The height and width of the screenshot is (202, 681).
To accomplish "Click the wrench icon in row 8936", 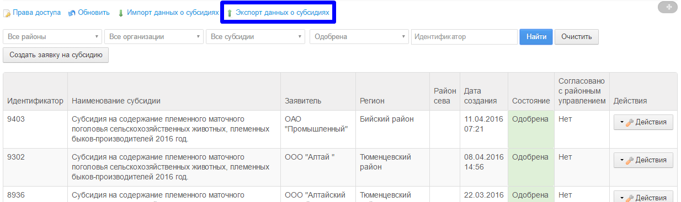I will point(630,198).
